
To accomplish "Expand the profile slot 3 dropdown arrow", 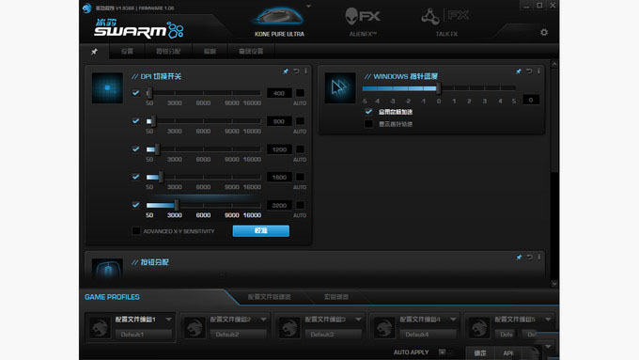I will click(358, 320).
